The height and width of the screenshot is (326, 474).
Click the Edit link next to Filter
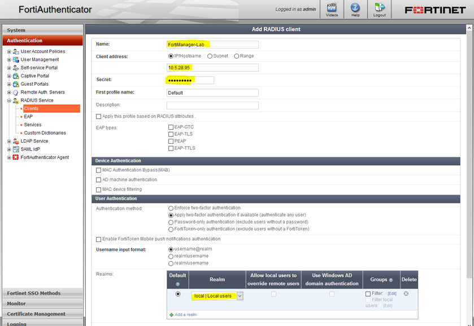tap(392, 294)
